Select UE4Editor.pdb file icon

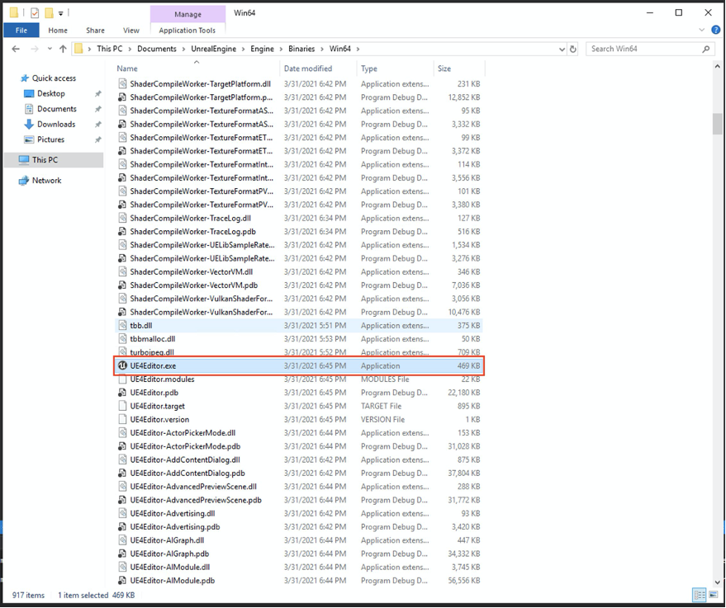coord(122,393)
